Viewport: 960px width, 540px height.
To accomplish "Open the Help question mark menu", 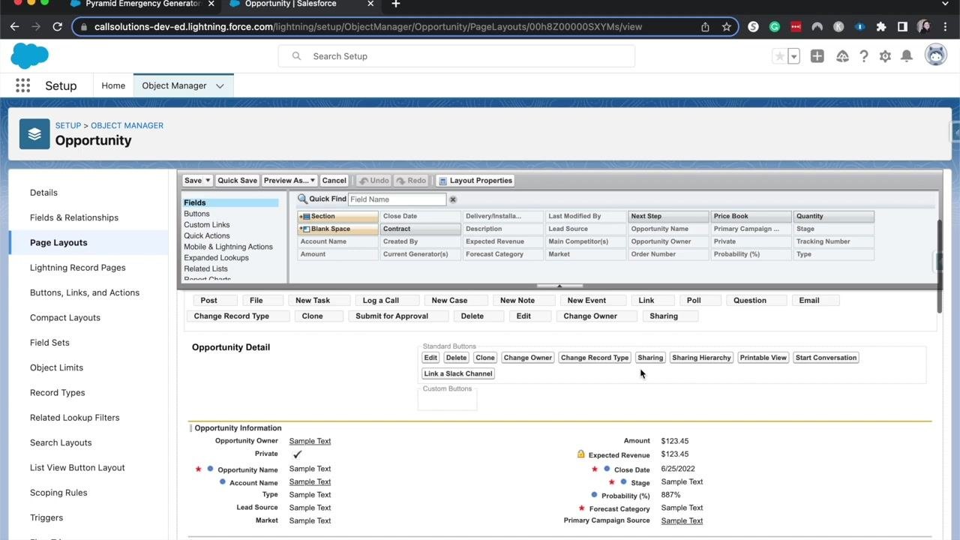I will (x=864, y=56).
